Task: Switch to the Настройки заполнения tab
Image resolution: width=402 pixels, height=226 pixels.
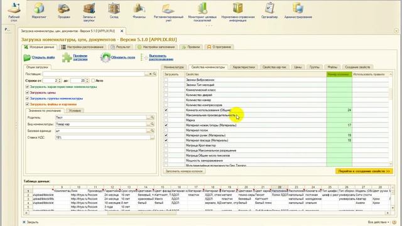Action: click(x=156, y=47)
